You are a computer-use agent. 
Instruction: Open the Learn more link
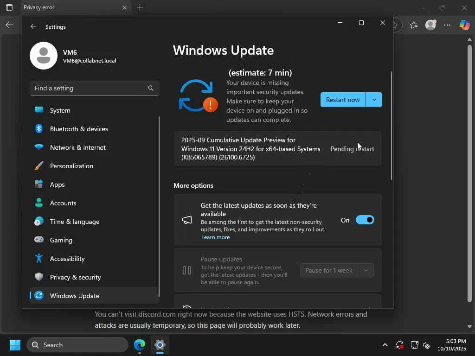pyautogui.click(x=215, y=237)
